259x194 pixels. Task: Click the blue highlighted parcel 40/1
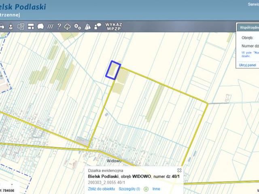[113, 70]
